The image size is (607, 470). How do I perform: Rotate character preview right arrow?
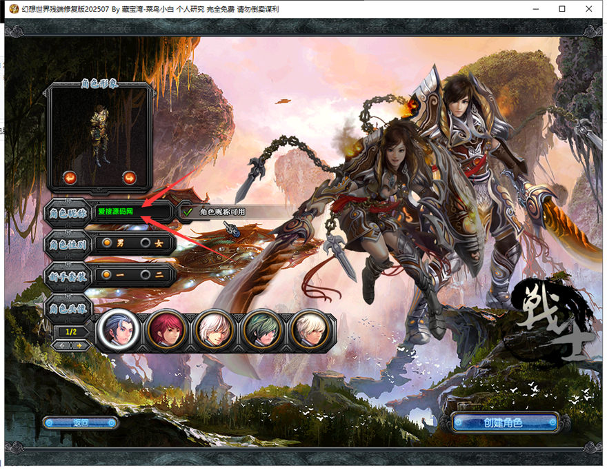pos(129,178)
